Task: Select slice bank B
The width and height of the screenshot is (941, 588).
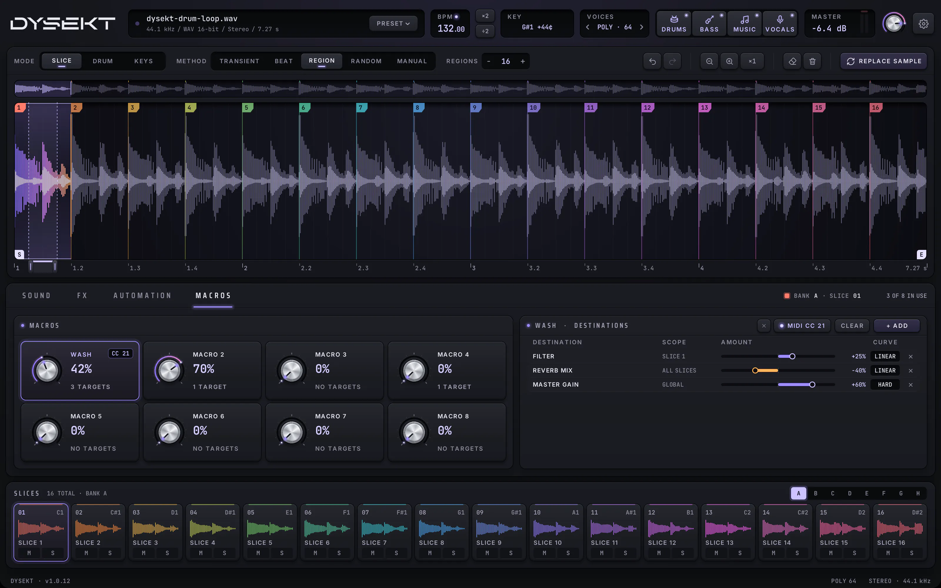Action: click(815, 493)
